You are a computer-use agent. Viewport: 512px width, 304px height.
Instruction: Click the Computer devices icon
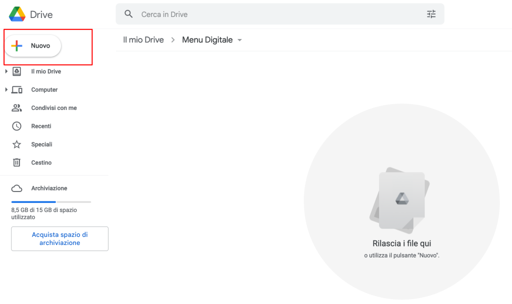click(x=17, y=90)
